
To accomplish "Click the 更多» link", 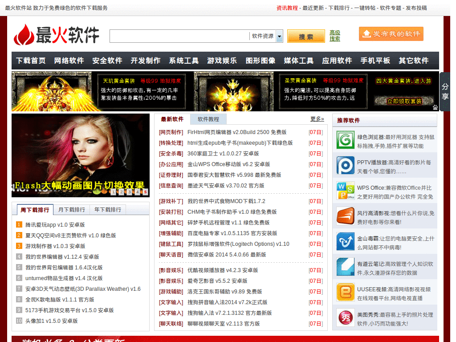I will (317, 119).
